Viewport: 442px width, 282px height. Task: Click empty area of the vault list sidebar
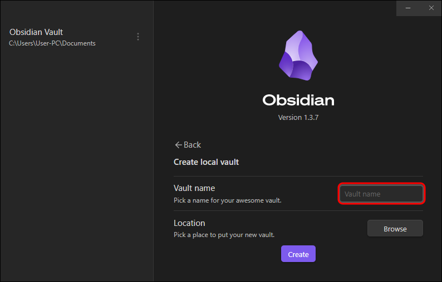tap(76, 167)
